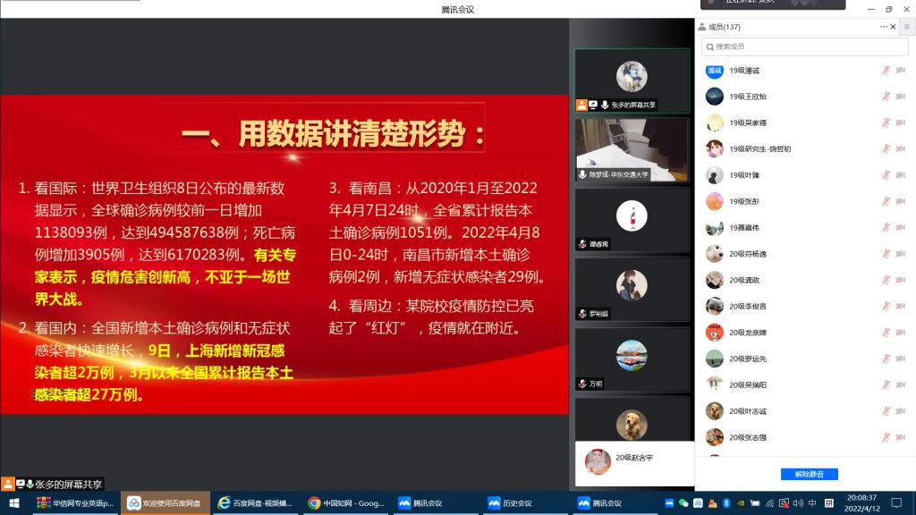Click taskbar clock showing 20:08:37
The height and width of the screenshot is (515, 916).
coord(861,502)
